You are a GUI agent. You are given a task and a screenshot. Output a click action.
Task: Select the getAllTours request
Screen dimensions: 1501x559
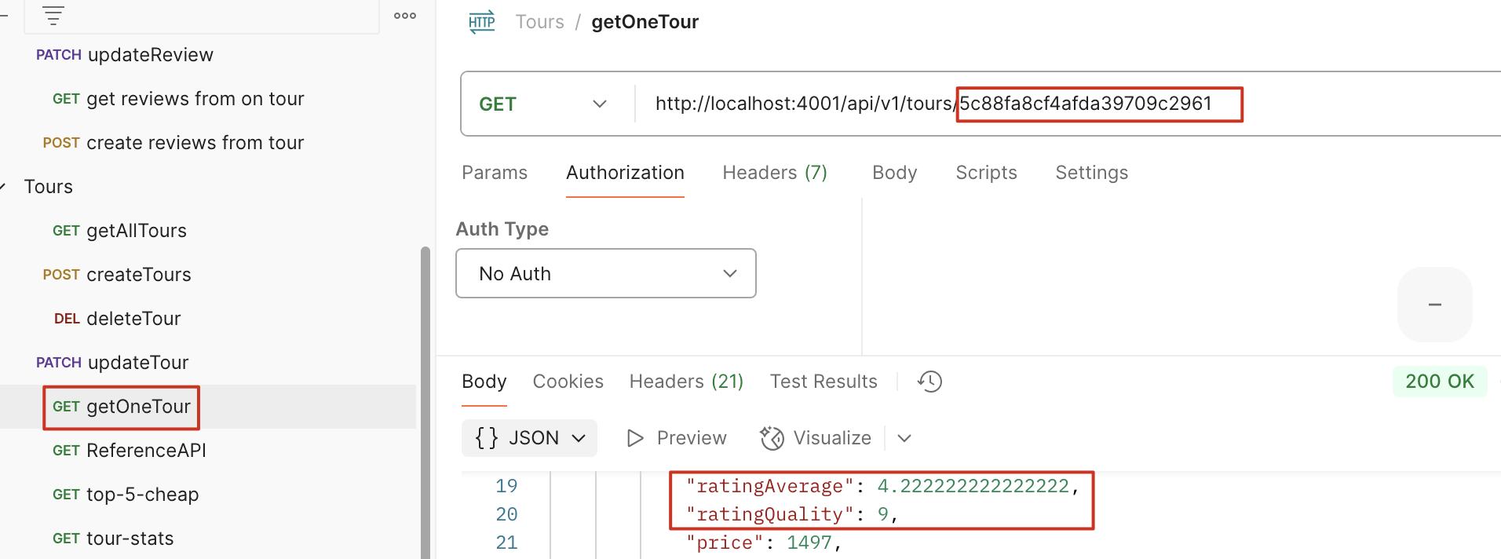point(136,231)
